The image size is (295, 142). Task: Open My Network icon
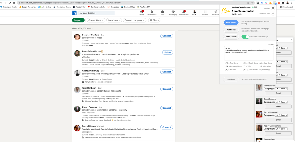point(152,12)
